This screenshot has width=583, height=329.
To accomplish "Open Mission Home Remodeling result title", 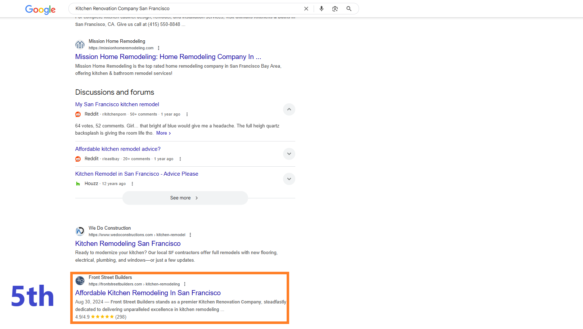I will pos(168,57).
